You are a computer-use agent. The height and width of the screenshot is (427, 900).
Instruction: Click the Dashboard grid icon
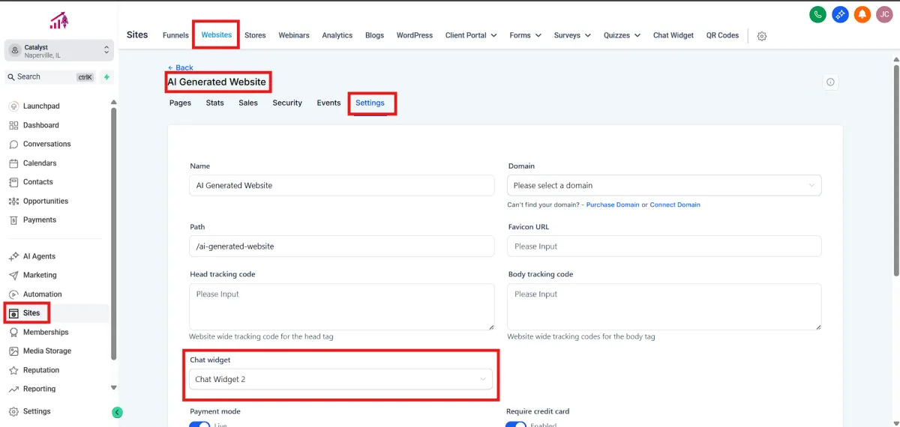click(x=13, y=125)
